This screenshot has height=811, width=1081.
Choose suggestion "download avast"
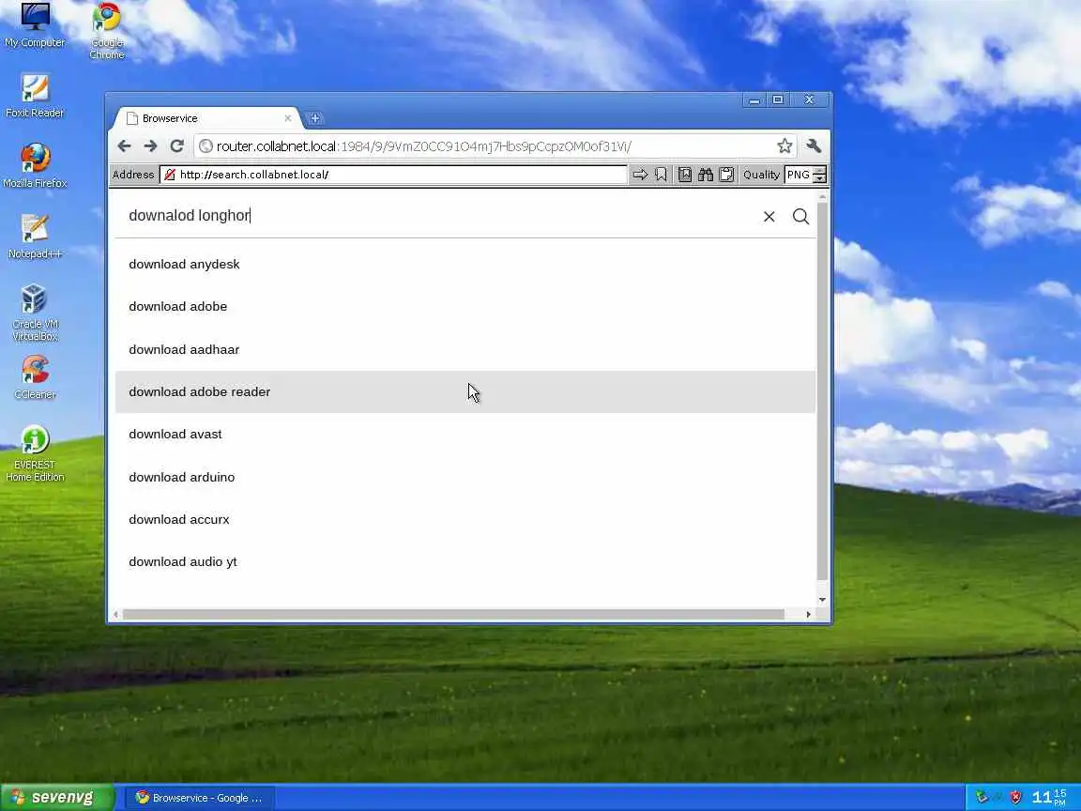pos(465,434)
